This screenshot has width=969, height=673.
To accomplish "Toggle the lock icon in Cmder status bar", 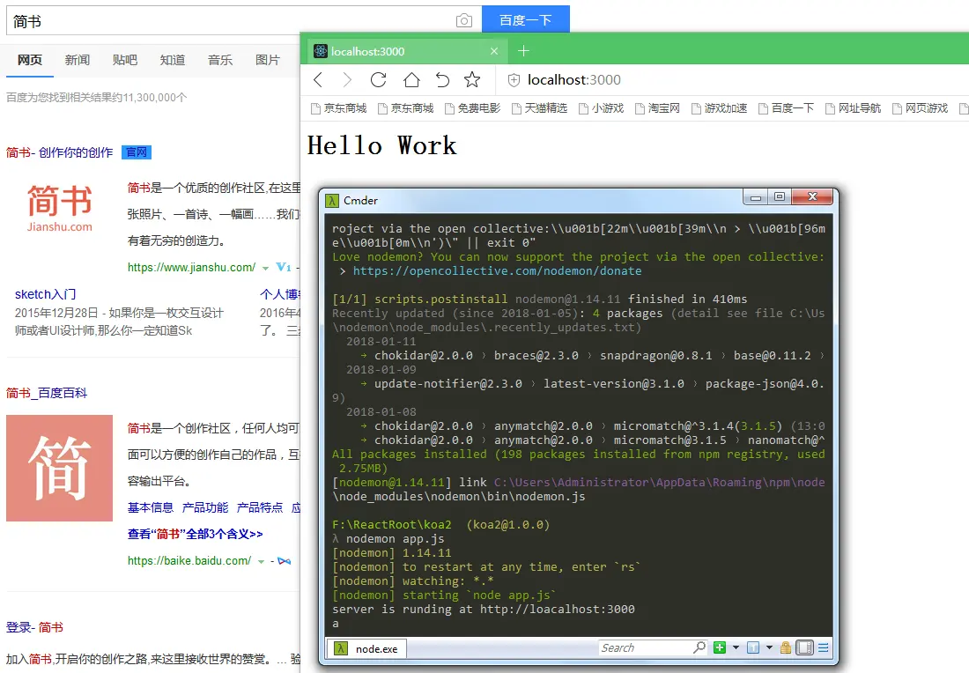I will coord(786,647).
